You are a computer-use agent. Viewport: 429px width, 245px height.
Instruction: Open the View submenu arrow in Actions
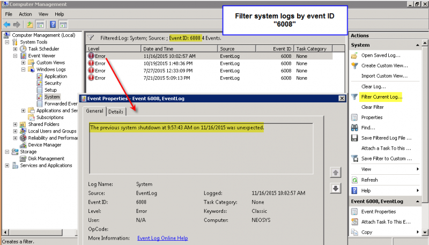[x=418, y=169]
